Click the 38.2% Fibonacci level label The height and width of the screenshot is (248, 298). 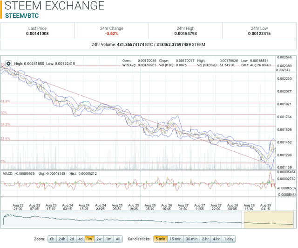(5, 125)
